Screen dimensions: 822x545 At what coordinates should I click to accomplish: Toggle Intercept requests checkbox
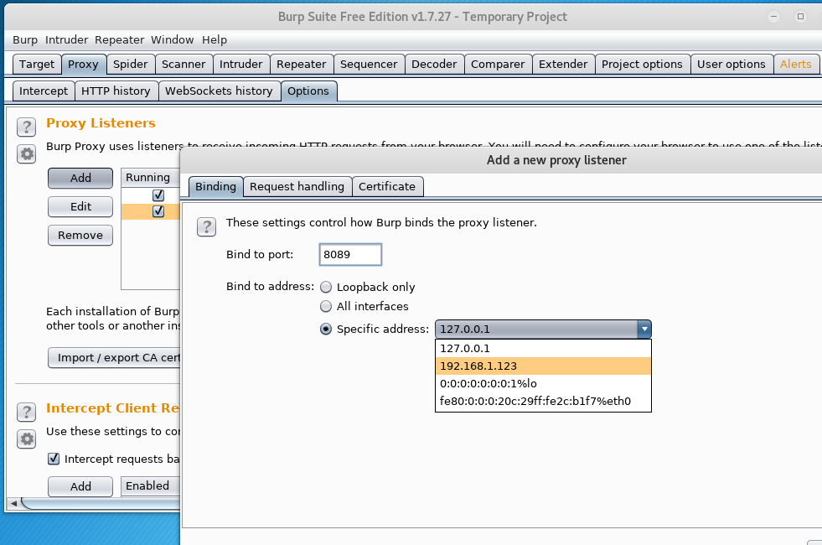(54, 459)
